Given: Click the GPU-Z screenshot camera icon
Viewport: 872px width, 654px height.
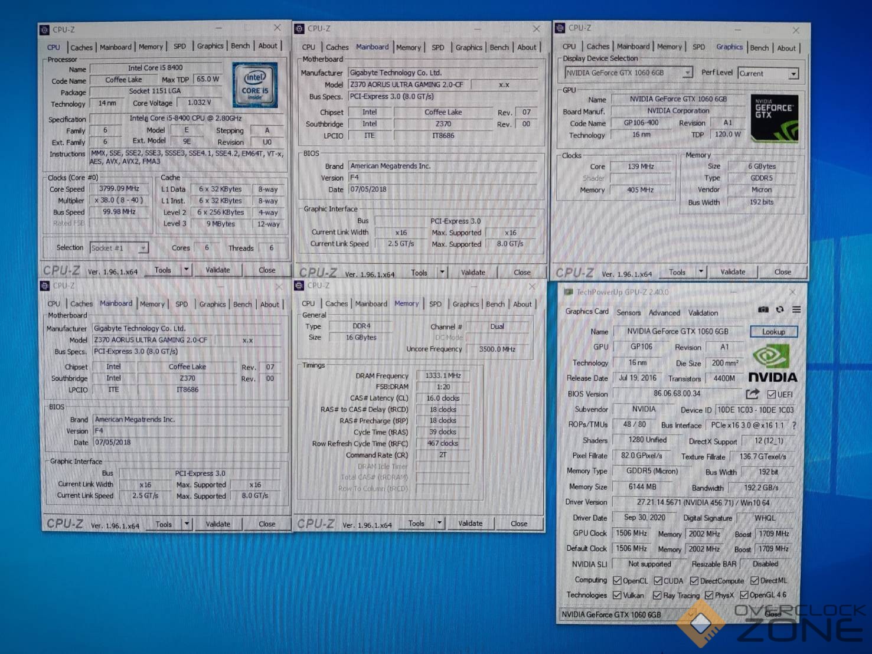Looking at the screenshot, I should point(763,310).
